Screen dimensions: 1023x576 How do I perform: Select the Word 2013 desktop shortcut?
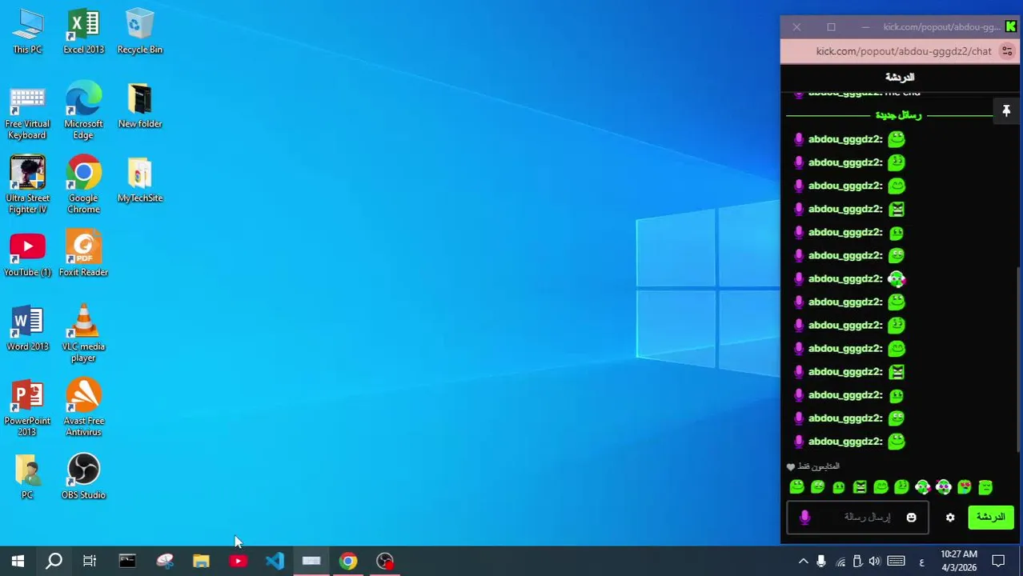27,329
